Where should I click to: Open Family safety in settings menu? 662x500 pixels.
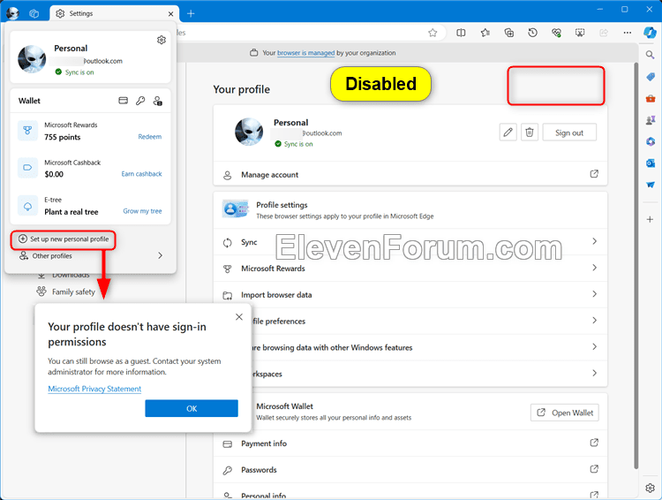(x=73, y=292)
